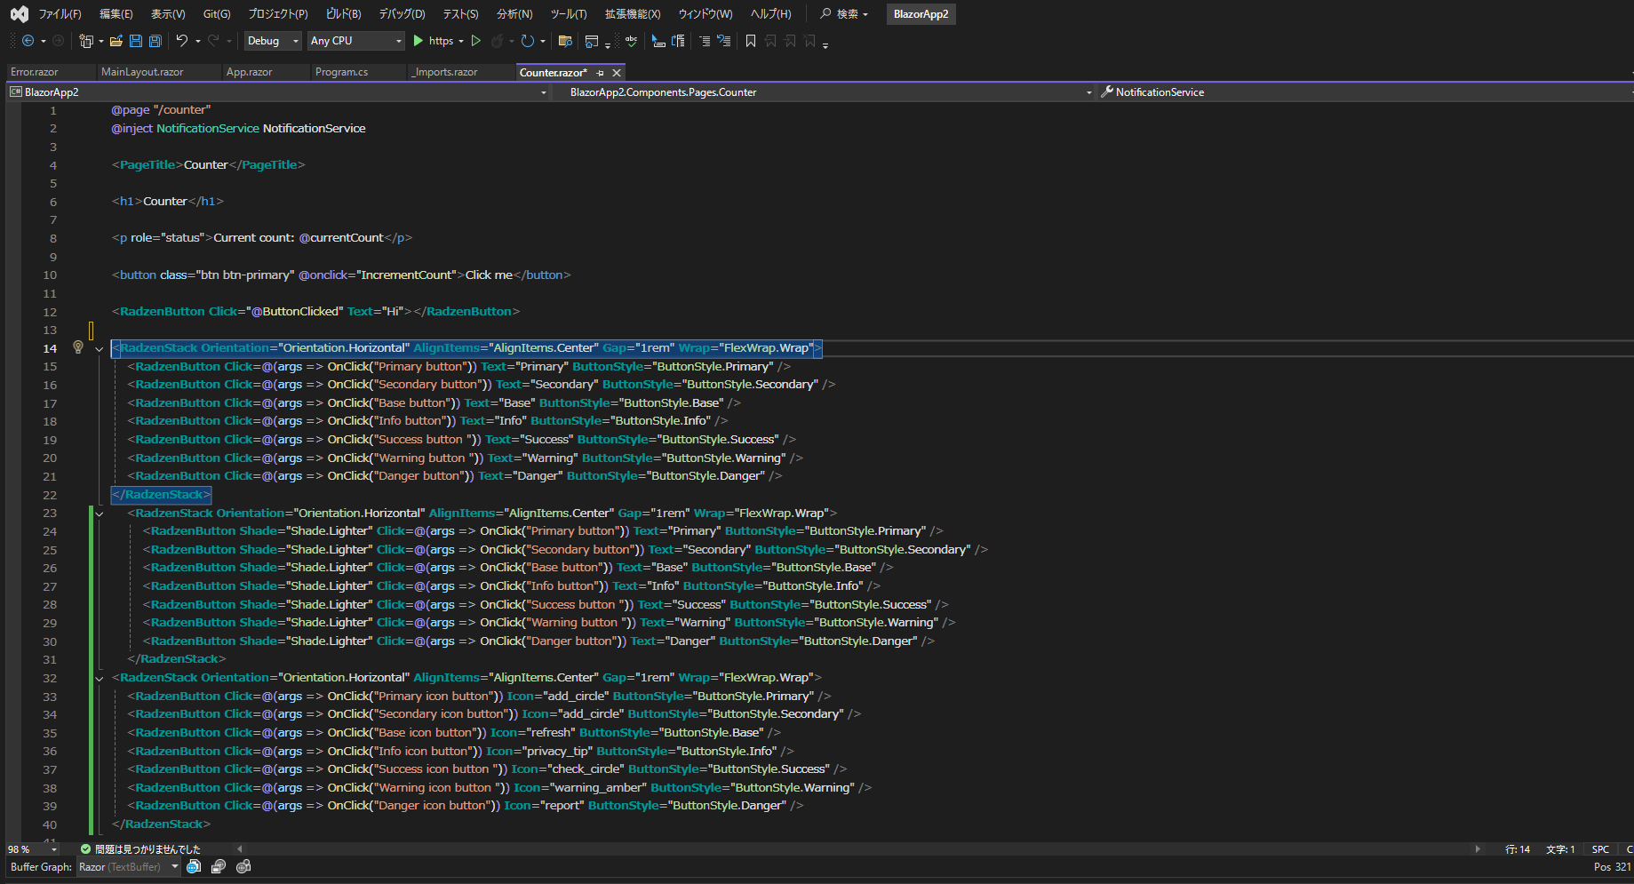Close the Counter.razor tab
1634x884 pixels.
pyautogui.click(x=617, y=72)
